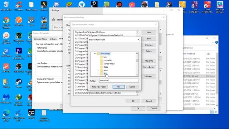
Task: Open the Recycle Bin desktop icon
Action: (x=6, y=6)
